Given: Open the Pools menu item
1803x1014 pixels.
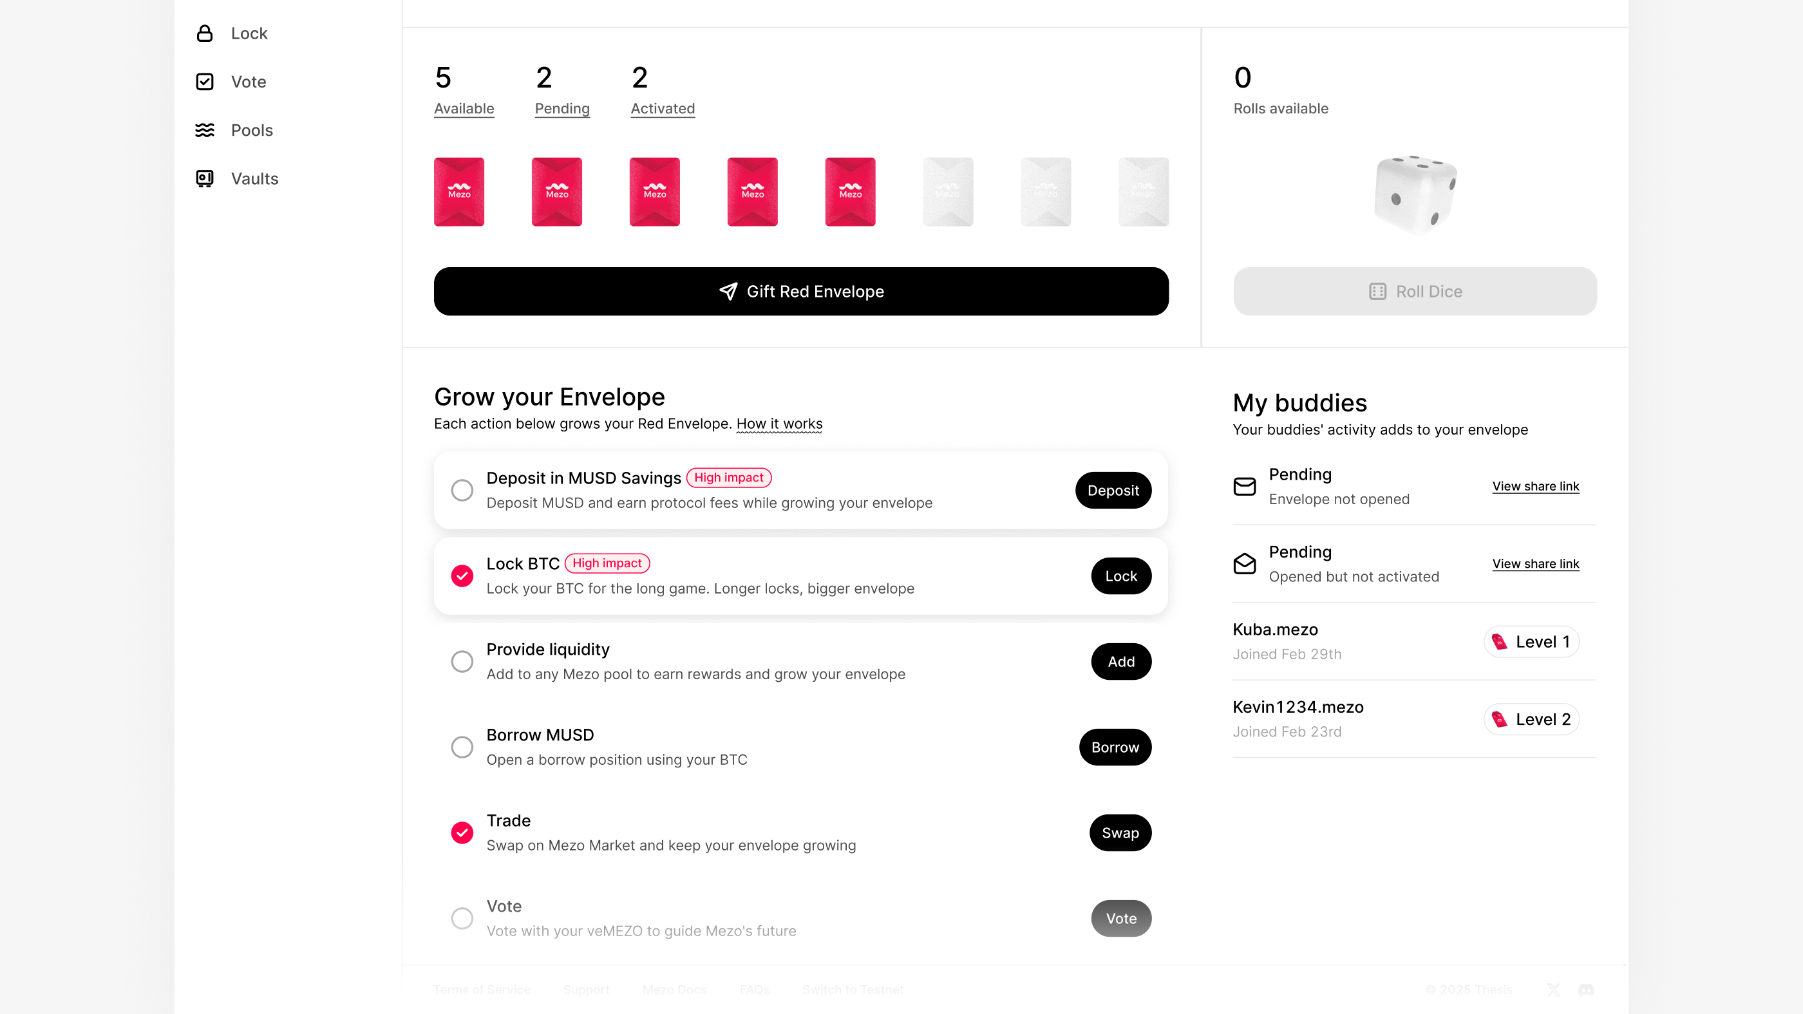Looking at the screenshot, I should point(251,130).
